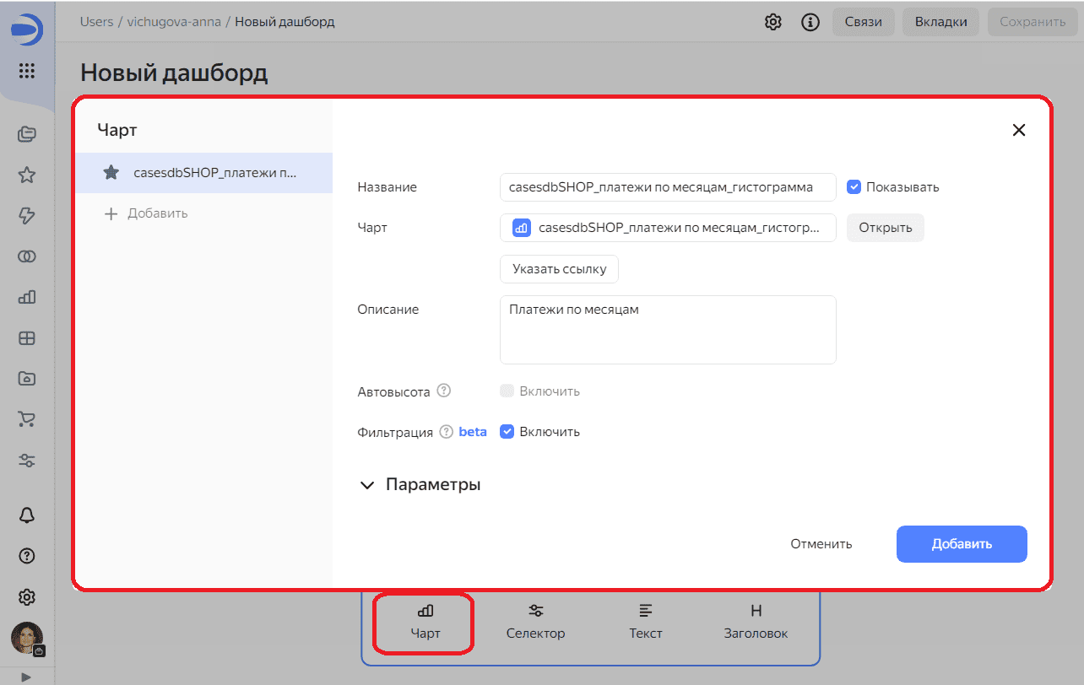The height and width of the screenshot is (685, 1084).
Task: Open the shopping cart icon in the sidebar
Action: pos(27,419)
